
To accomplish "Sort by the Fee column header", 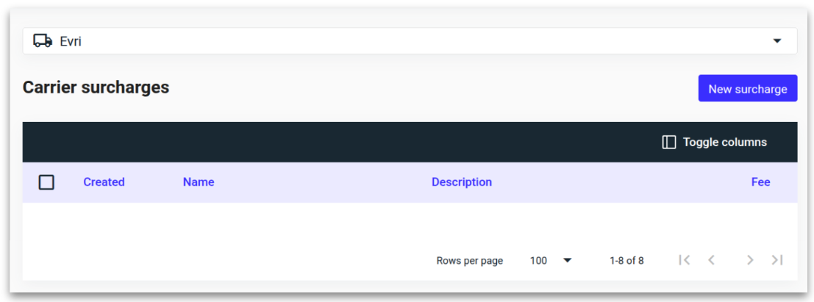I will pyautogui.click(x=760, y=182).
